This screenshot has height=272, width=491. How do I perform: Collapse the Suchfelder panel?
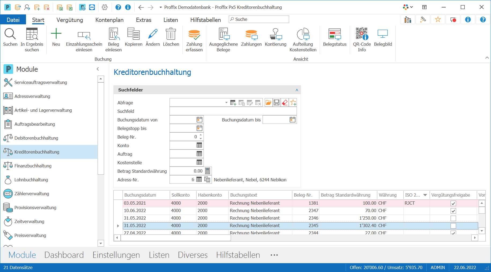point(297,90)
